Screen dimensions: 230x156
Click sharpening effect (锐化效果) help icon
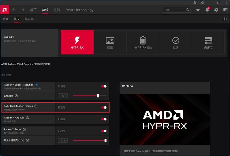16,96
